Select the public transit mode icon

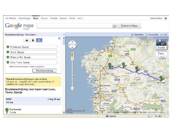[33, 40]
